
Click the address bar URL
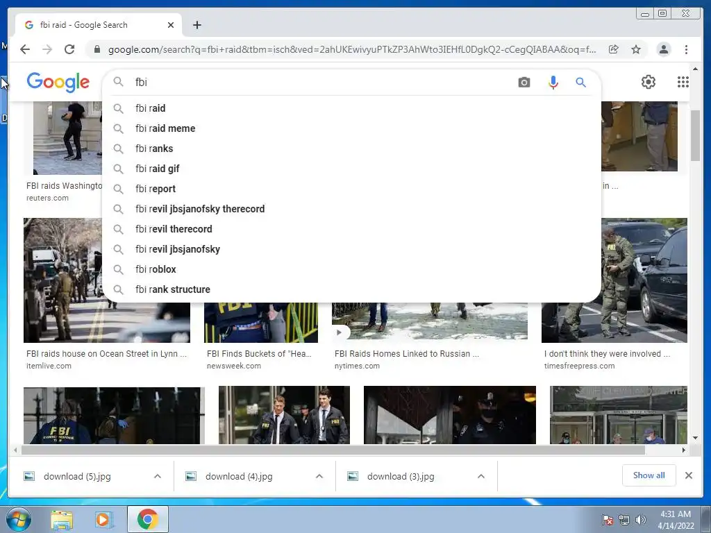click(352, 49)
